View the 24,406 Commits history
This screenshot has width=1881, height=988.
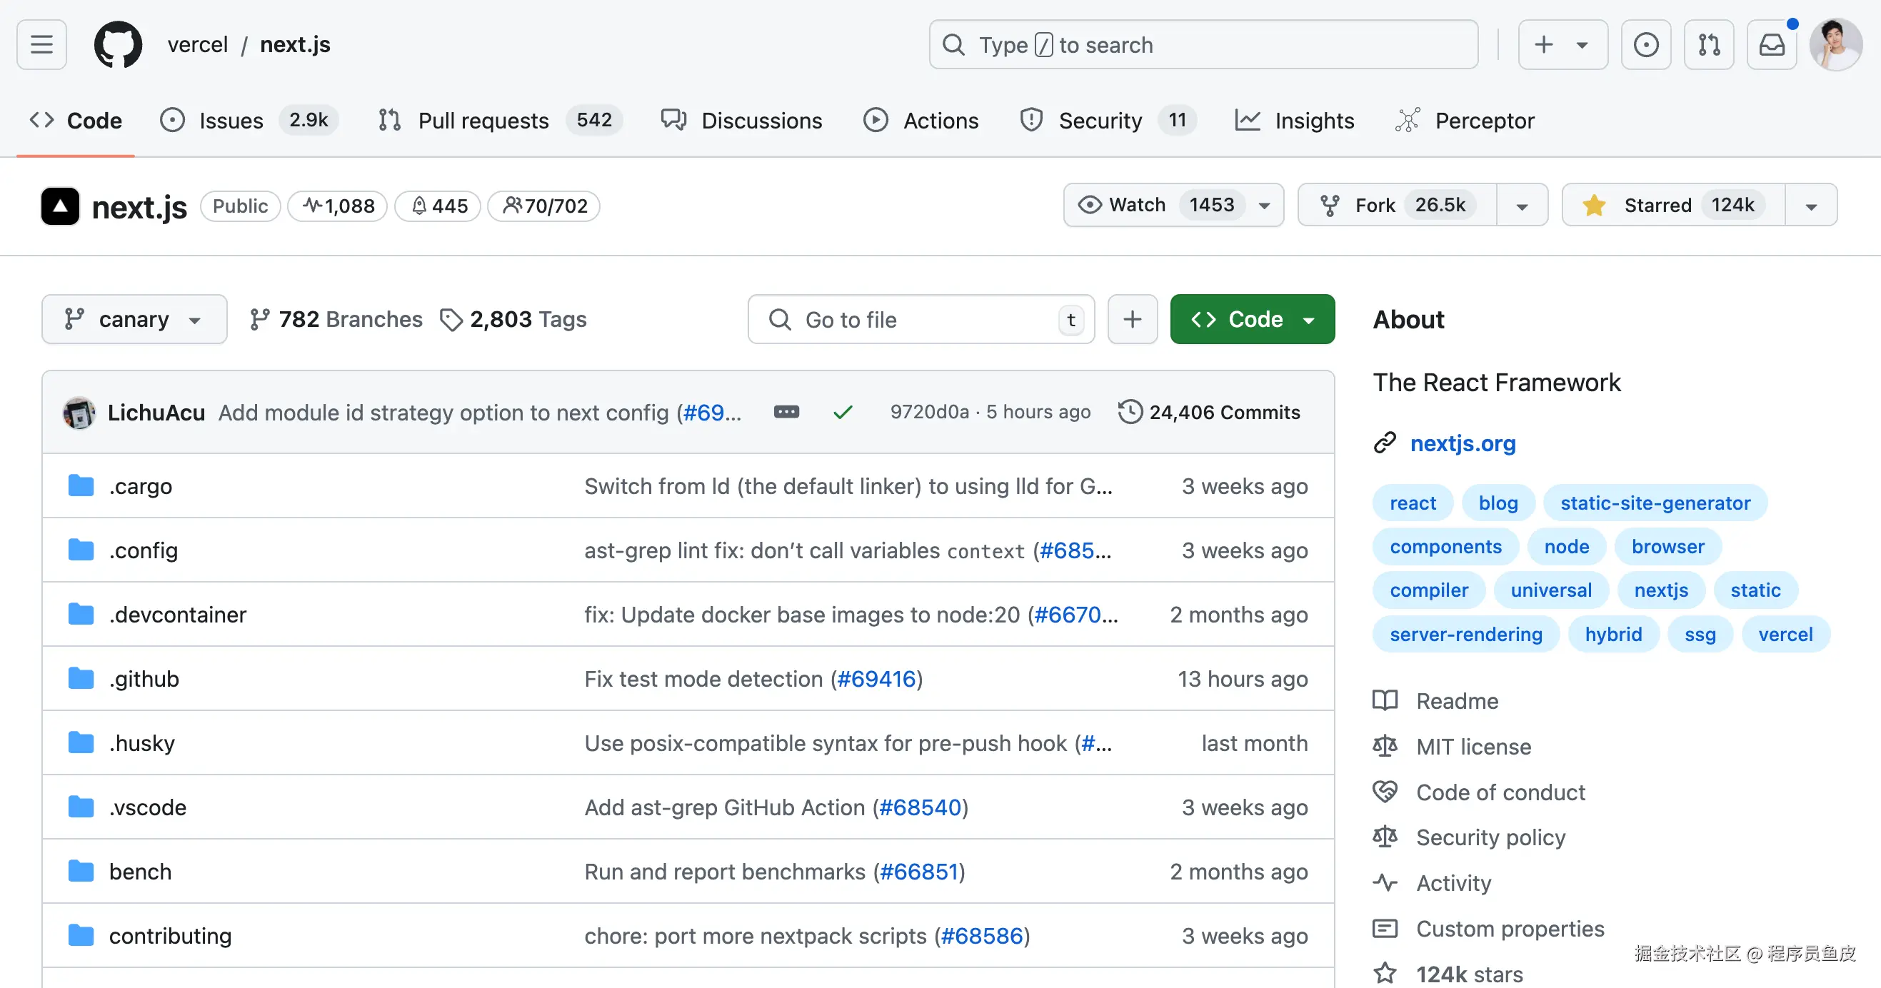[x=1209, y=413]
